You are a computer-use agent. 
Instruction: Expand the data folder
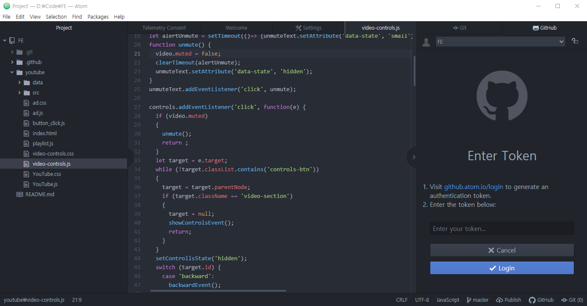(x=20, y=83)
